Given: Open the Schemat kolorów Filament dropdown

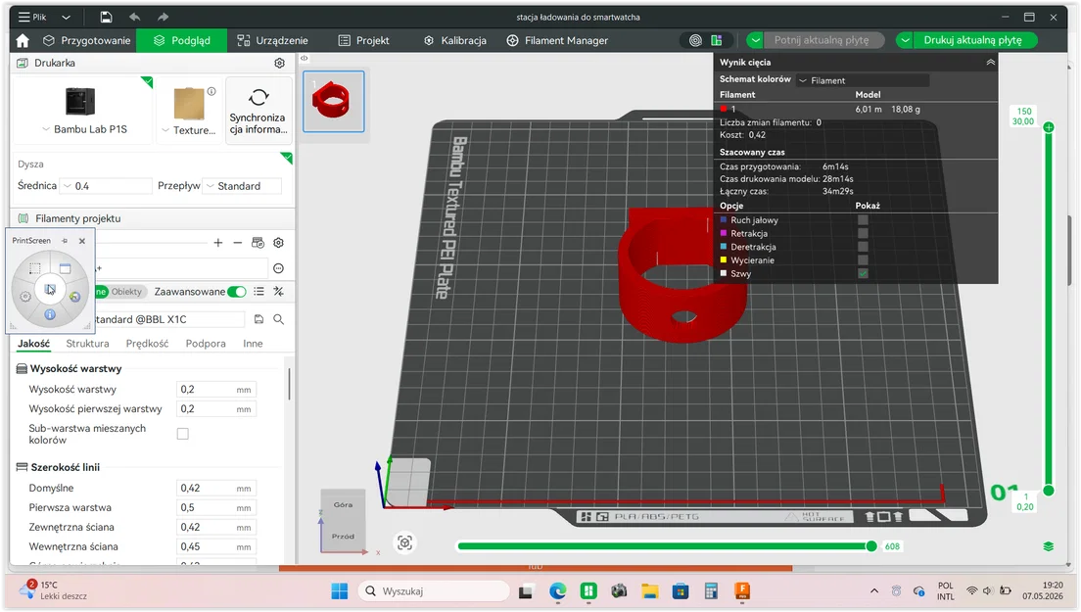Looking at the screenshot, I should coord(862,80).
